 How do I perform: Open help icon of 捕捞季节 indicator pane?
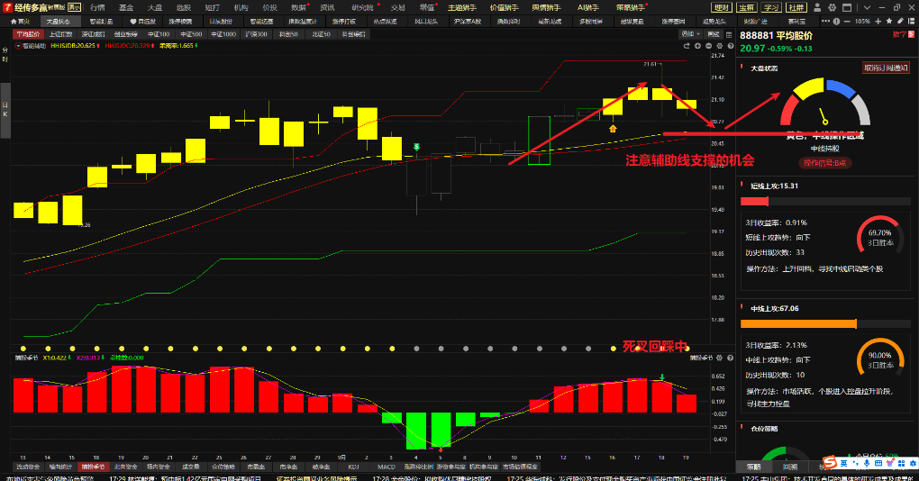click(731, 358)
